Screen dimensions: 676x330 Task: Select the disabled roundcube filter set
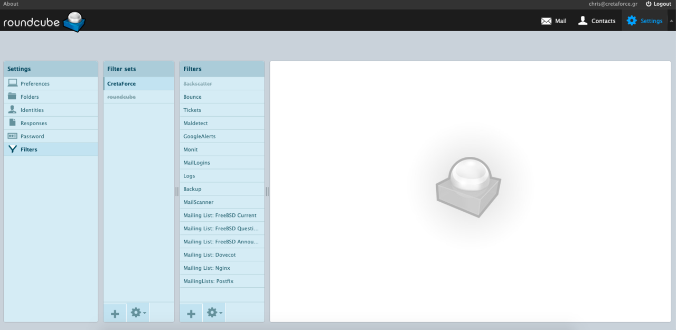(138, 97)
